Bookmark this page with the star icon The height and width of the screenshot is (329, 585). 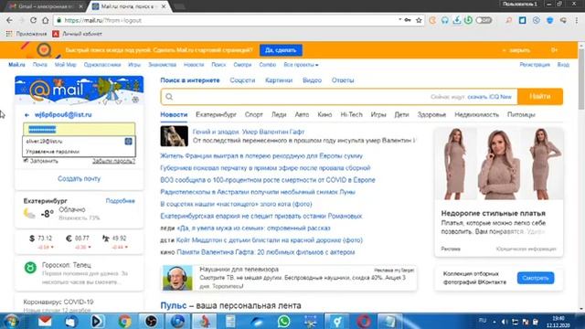point(419,20)
